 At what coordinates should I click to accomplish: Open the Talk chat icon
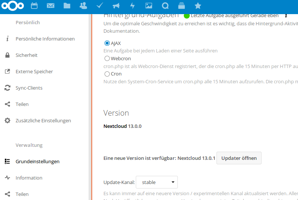[165, 6]
